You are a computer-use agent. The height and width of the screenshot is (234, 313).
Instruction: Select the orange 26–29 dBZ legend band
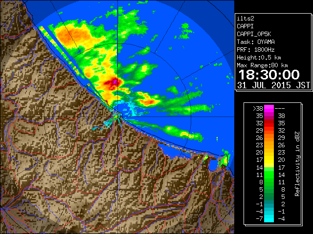(269, 137)
